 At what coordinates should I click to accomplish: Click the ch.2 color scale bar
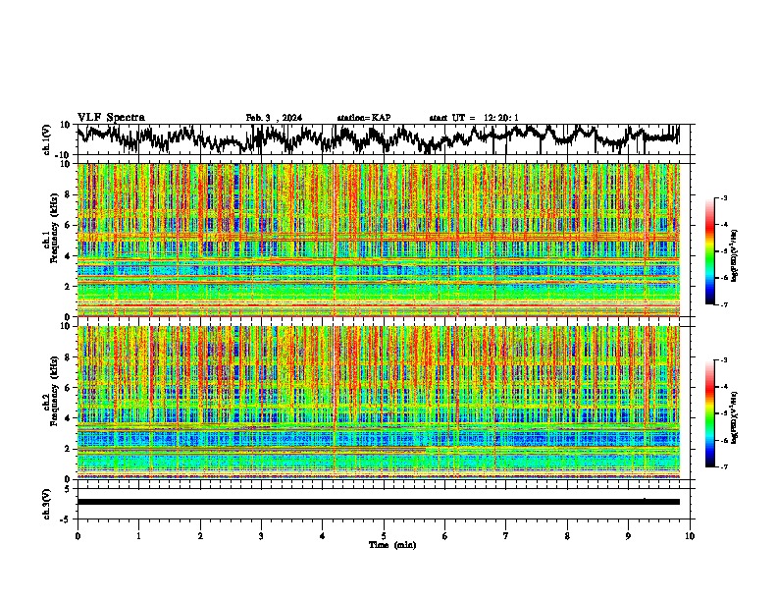(x=710, y=413)
